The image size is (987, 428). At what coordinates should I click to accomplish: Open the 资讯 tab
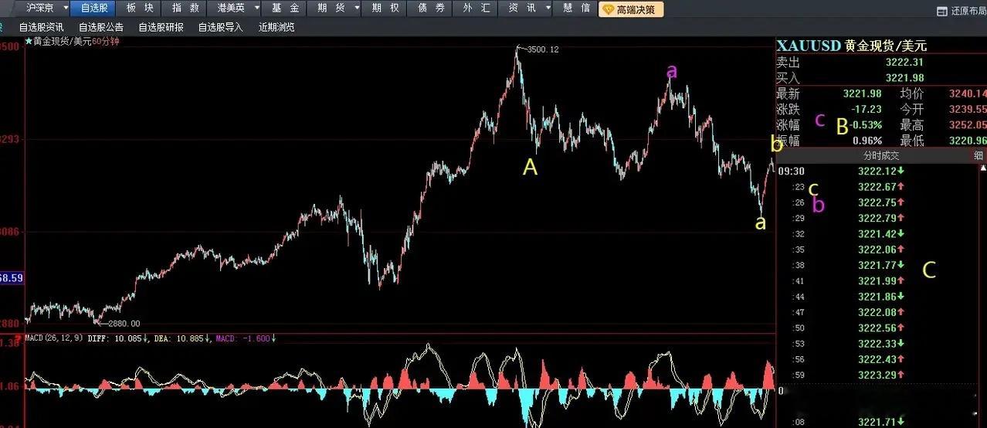[521, 8]
